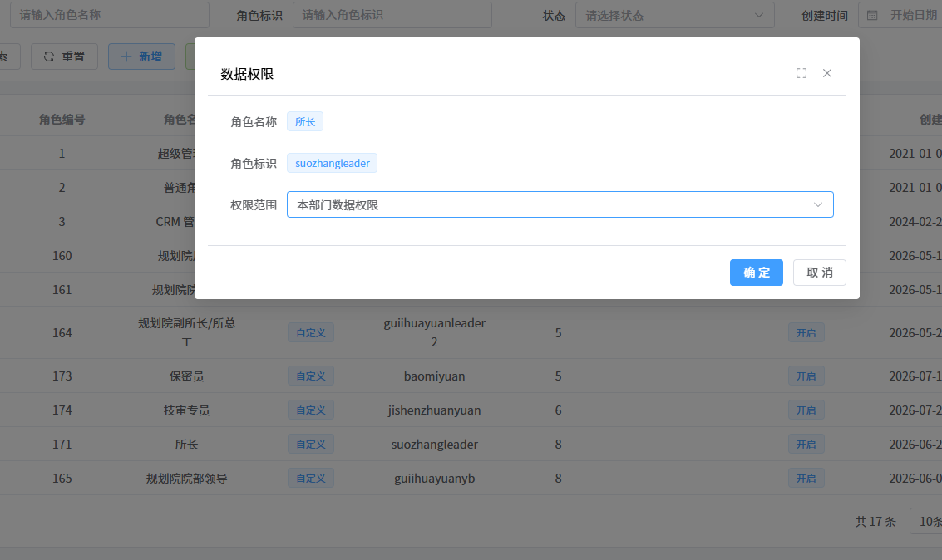Close the 数据权限 dialog
The height and width of the screenshot is (560, 942).
(x=827, y=73)
